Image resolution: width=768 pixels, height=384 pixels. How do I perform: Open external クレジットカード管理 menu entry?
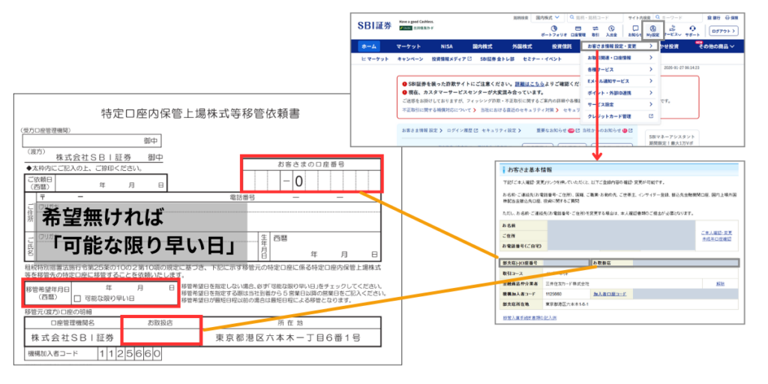coord(620,116)
